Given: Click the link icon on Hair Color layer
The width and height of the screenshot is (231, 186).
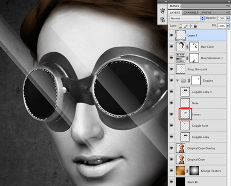Looking at the screenshot, I should coord(187,47).
